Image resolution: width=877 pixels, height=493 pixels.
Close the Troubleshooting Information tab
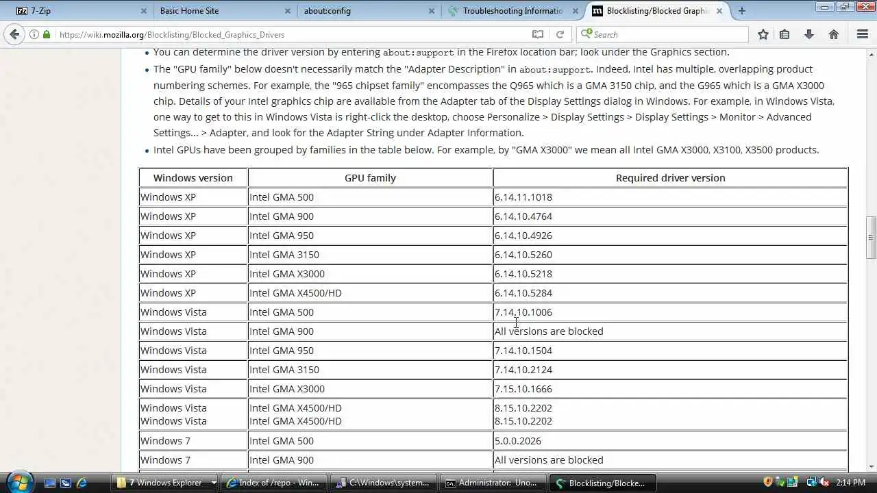575,11
